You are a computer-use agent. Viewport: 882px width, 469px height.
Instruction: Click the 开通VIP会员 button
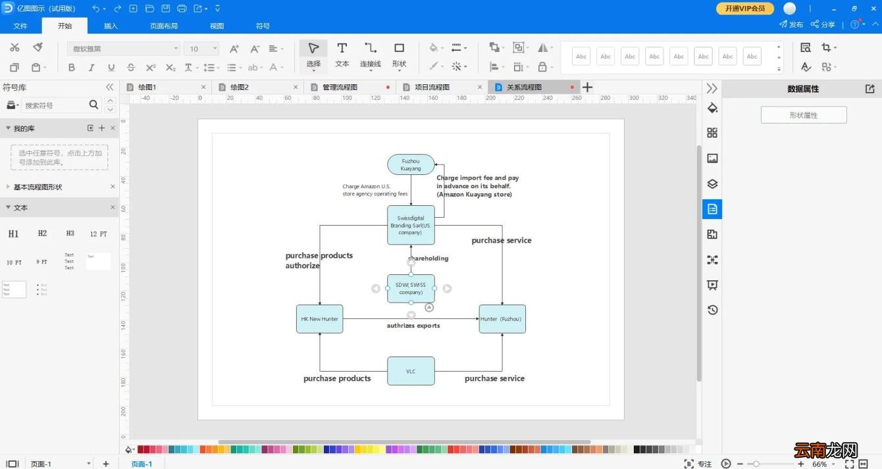744,9
